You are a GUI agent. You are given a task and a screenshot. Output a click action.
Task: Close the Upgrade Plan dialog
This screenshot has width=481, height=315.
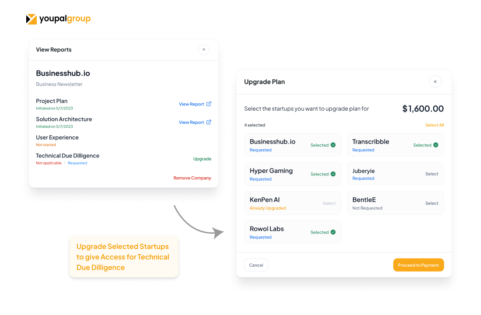435,82
